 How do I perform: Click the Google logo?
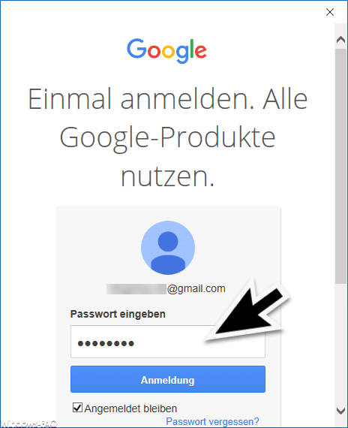(166, 51)
